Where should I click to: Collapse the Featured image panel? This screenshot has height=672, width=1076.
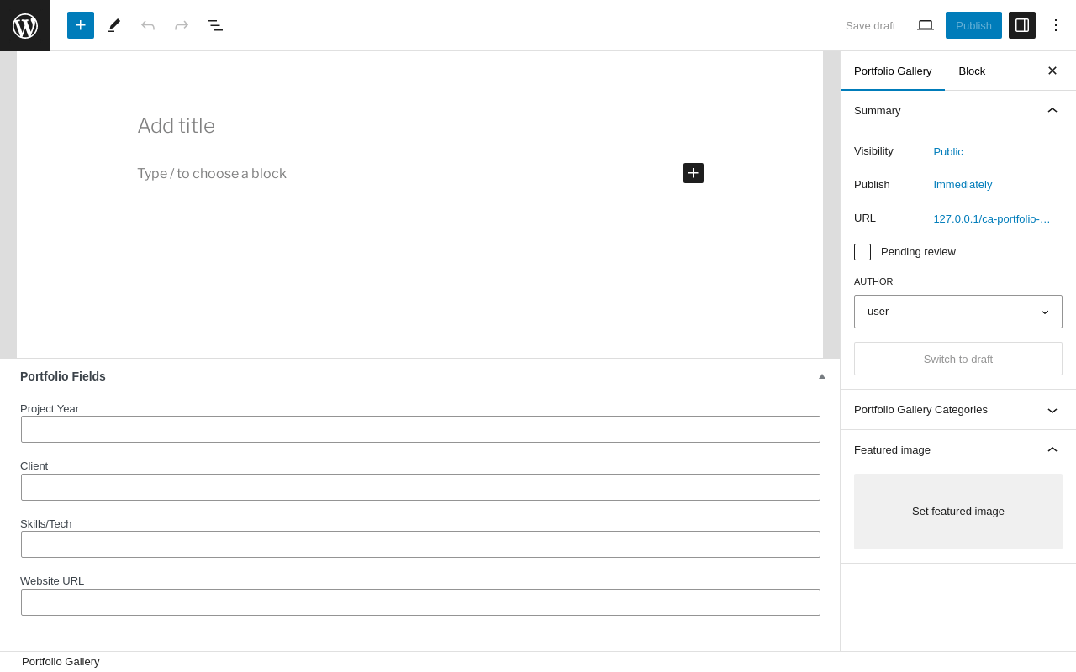tap(958, 450)
